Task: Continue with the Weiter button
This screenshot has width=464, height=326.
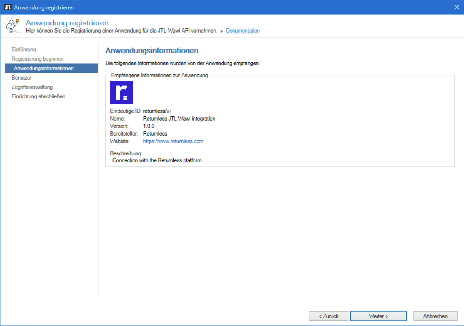Action: tap(378, 316)
